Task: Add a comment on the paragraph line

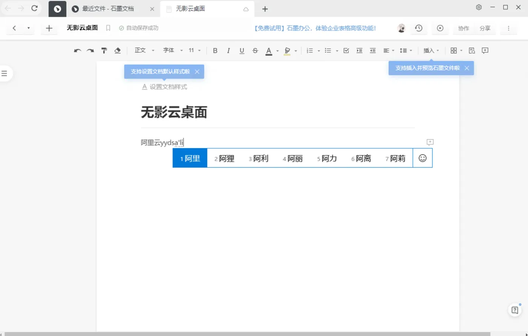Action: (x=430, y=142)
